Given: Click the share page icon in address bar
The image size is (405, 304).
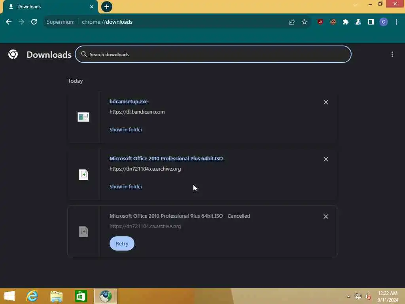Looking at the screenshot, I should 292,22.
